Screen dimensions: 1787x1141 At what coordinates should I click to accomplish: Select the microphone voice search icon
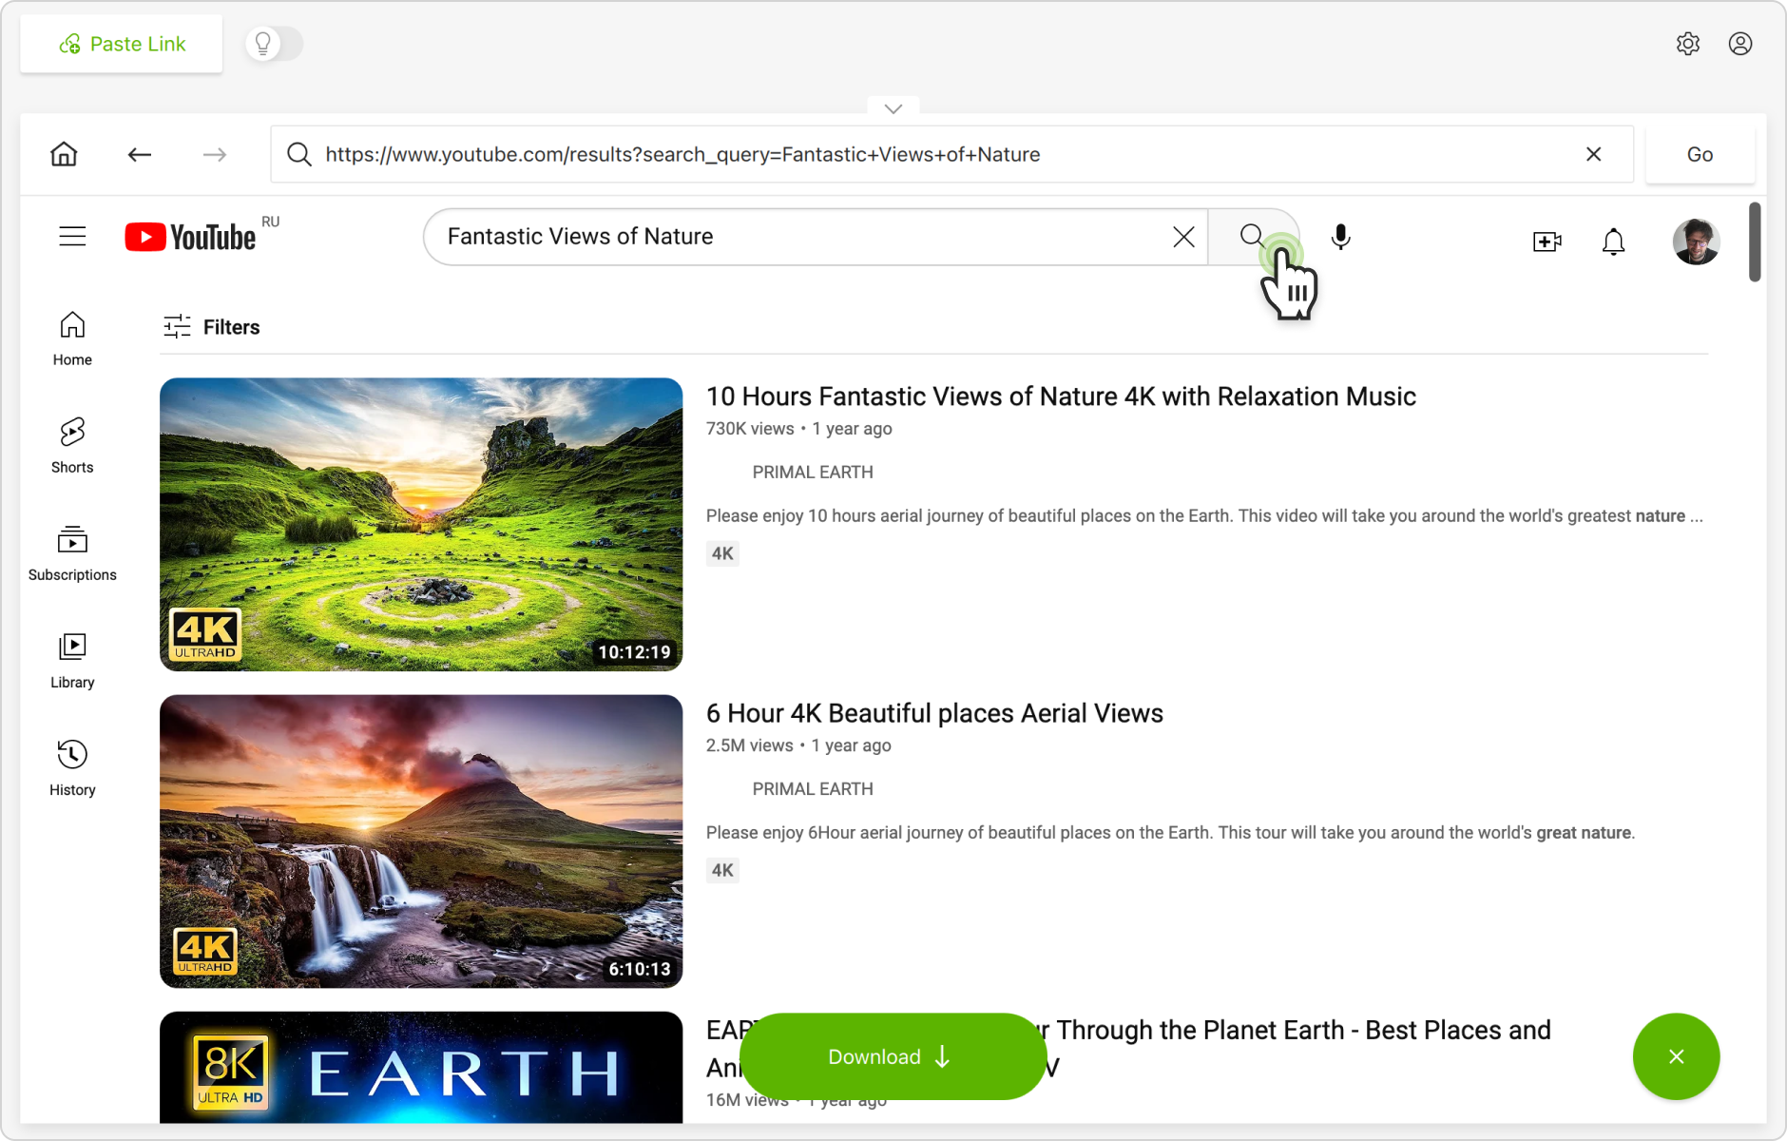click(1339, 237)
